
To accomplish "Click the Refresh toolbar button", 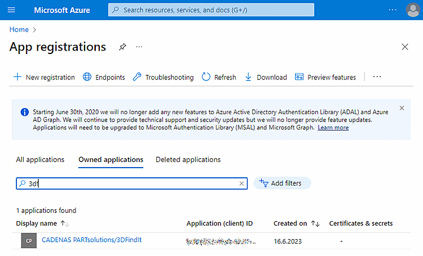I will pyautogui.click(x=219, y=77).
